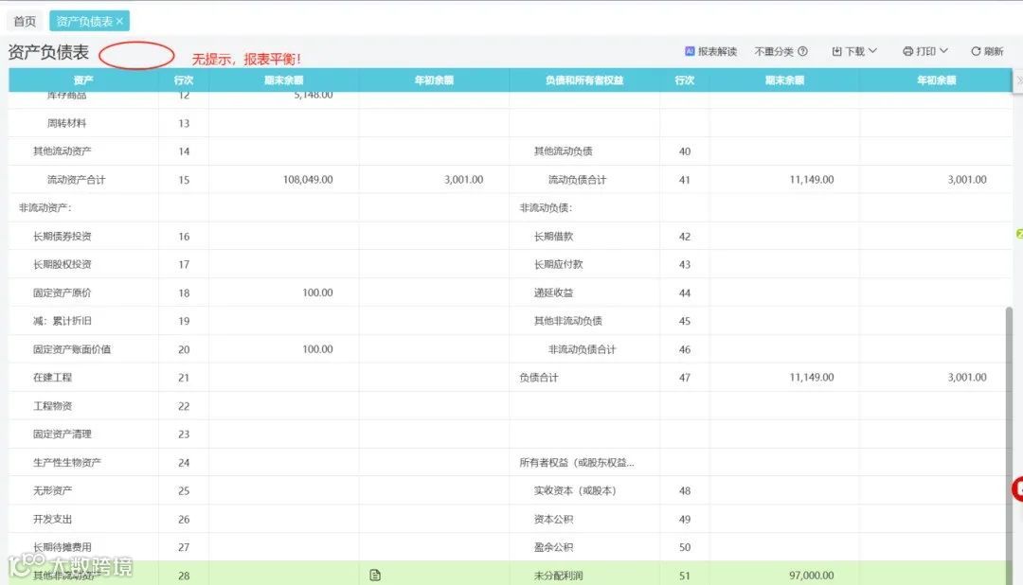Select the 未分配利润 row label
Image resolution: width=1023 pixels, height=585 pixels.
[x=559, y=576]
